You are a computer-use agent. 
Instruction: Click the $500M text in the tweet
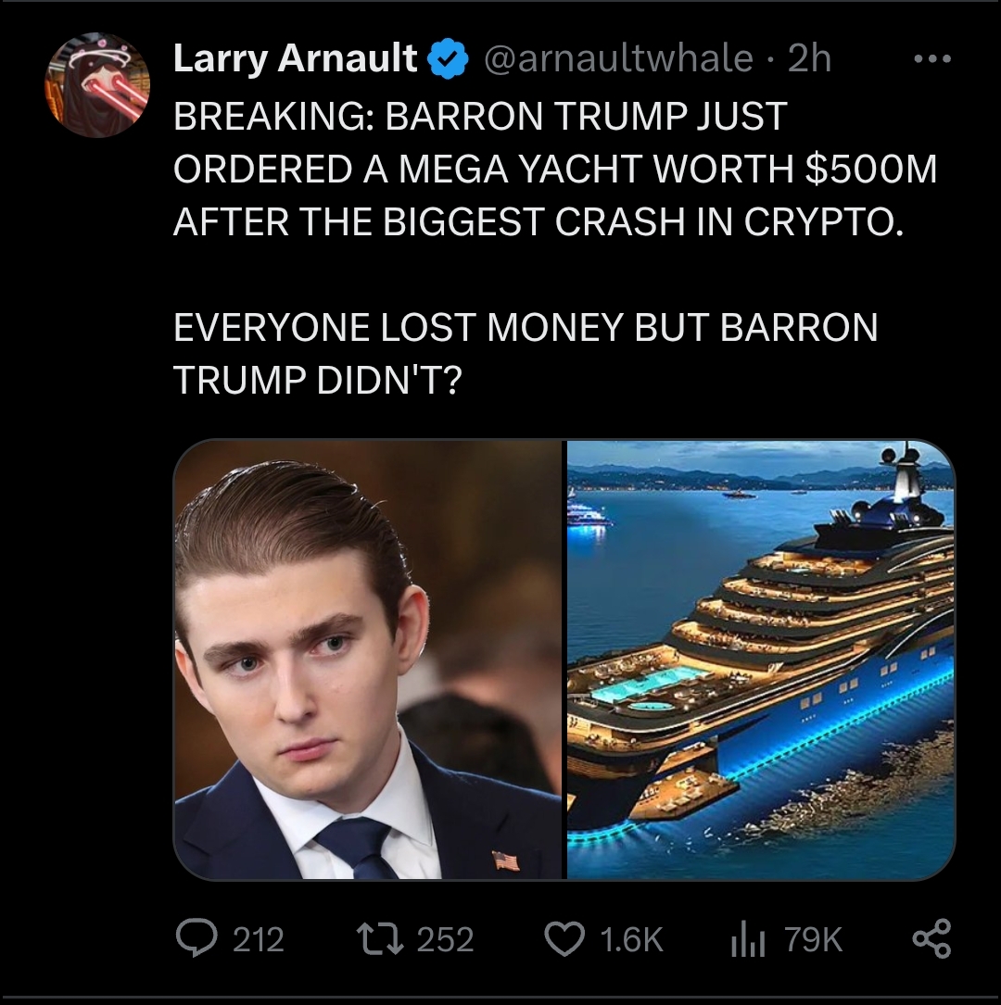coord(871,170)
